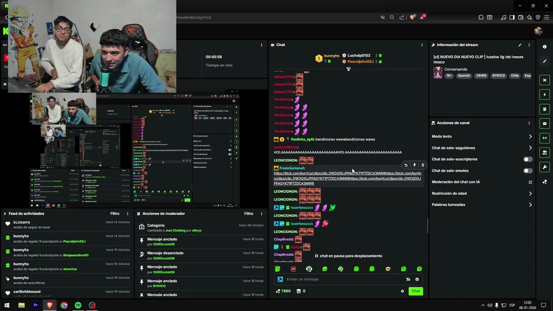The image size is (553, 311).
Task: Delete FredoSantana1's chat message
Action: [423, 165]
